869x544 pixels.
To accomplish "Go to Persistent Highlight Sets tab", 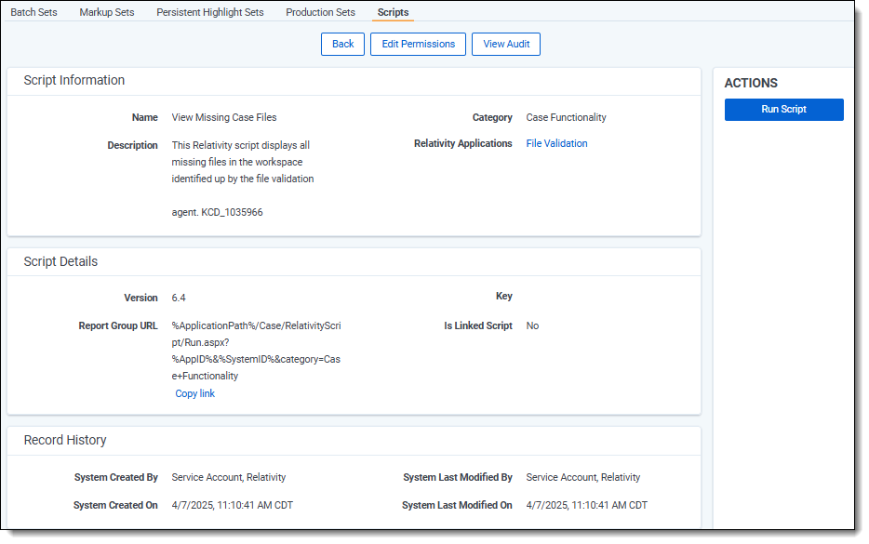I will click(209, 12).
